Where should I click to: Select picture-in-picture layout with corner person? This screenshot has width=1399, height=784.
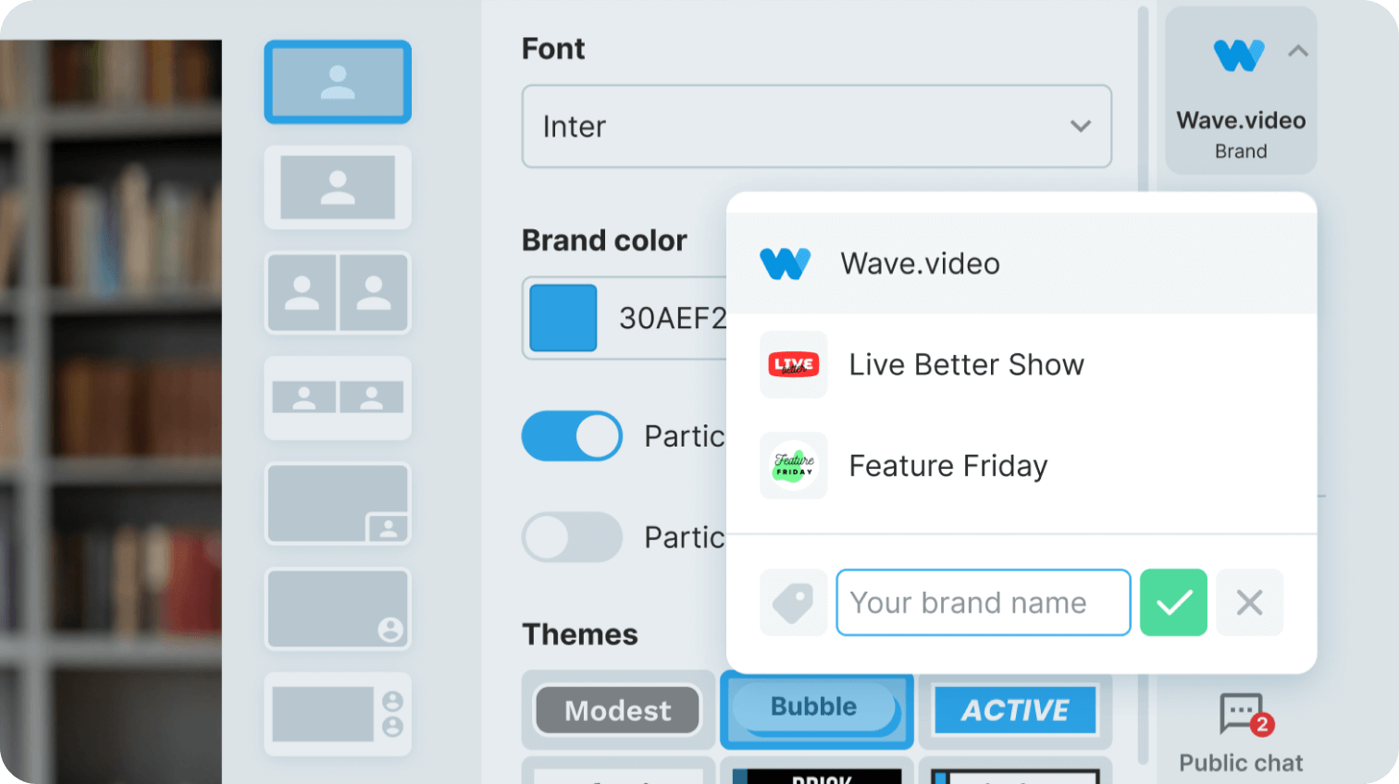click(x=338, y=504)
